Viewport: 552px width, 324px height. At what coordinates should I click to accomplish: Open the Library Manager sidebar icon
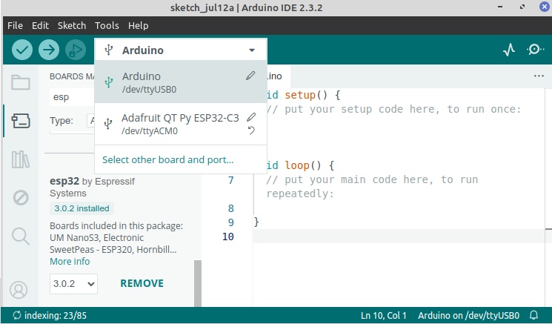click(21, 159)
